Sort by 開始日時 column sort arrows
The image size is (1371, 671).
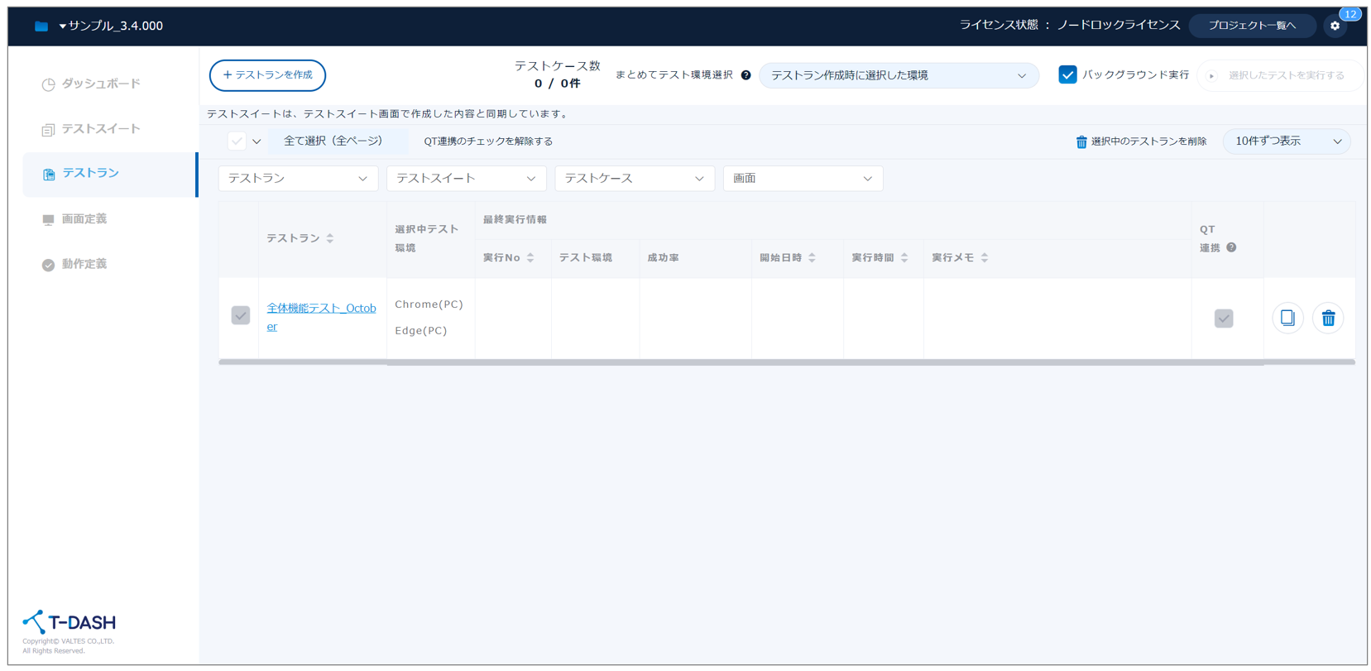[812, 258]
